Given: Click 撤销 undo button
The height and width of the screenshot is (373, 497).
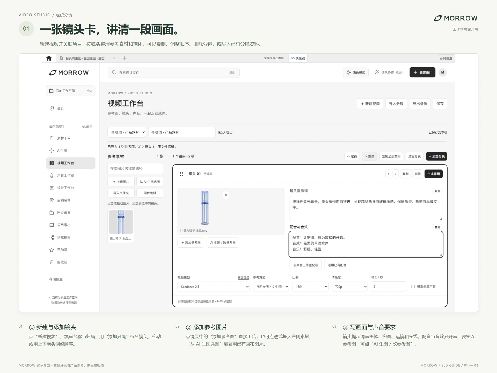Looking at the screenshot, I should [352, 156].
